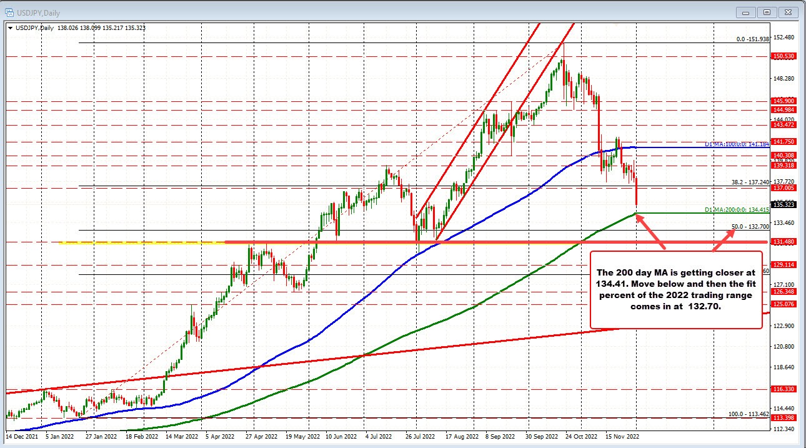Click the 14 Dec 2021 date axis label
The image size is (806, 448).
(x=22, y=437)
